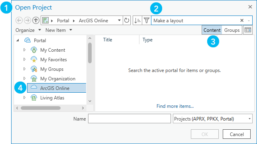Toggle the details panel view icon

(x=248, y=30)
